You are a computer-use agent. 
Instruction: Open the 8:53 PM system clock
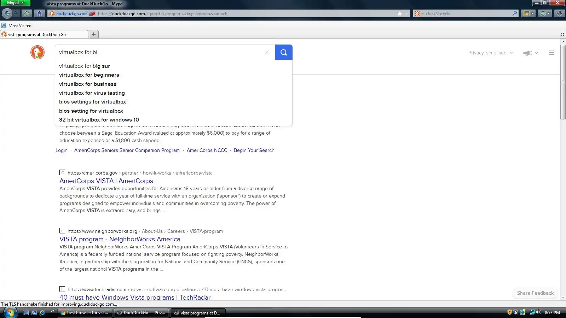coord(552,313)
